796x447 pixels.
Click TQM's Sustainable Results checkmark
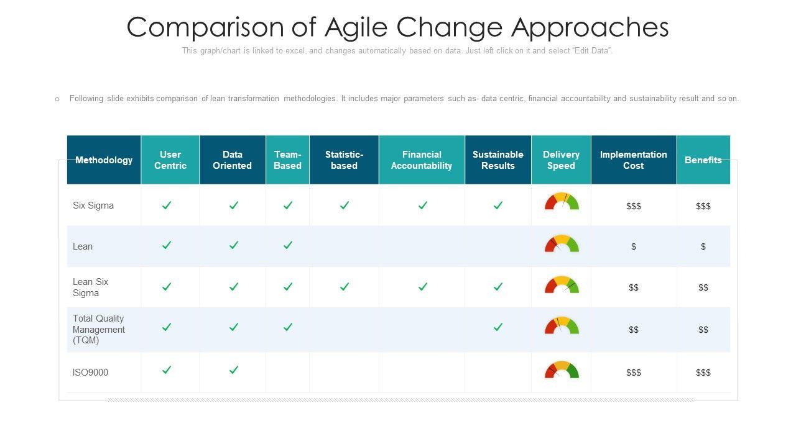498,327
